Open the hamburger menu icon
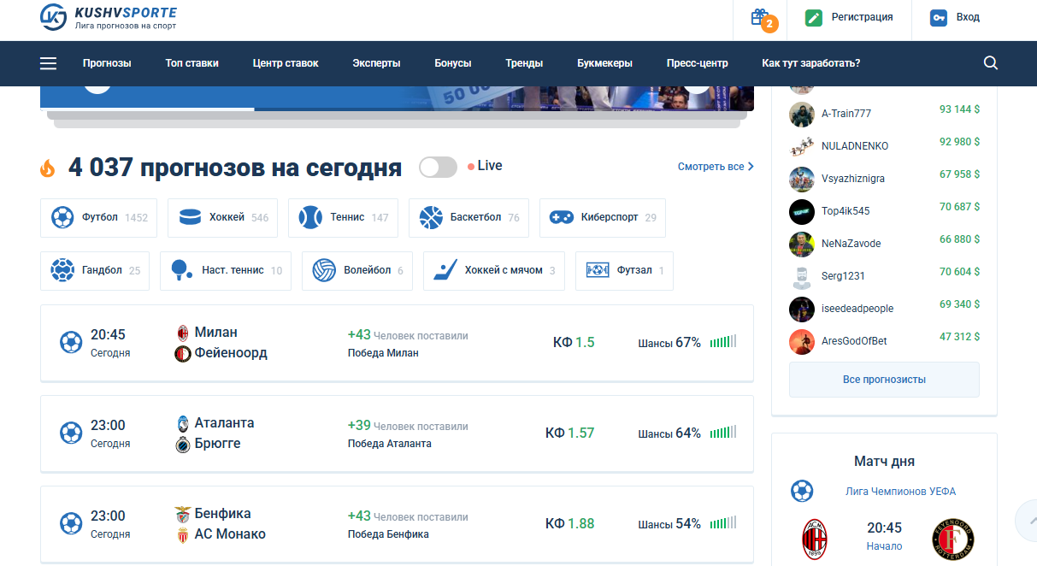This screenshot has height=566, width=1037. pyautogui.click(x=48, y=63)
